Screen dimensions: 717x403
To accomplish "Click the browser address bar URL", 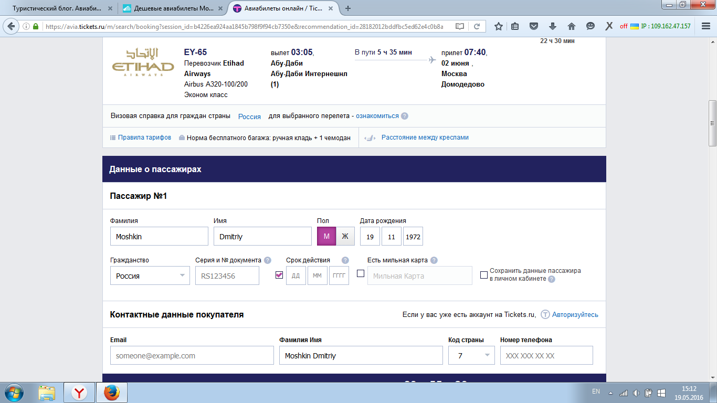I will pos(245,26).
